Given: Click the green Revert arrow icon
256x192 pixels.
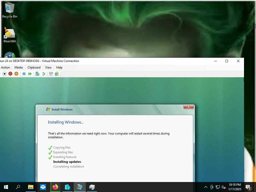Looking at the screenshot, I should click(43, 74).
